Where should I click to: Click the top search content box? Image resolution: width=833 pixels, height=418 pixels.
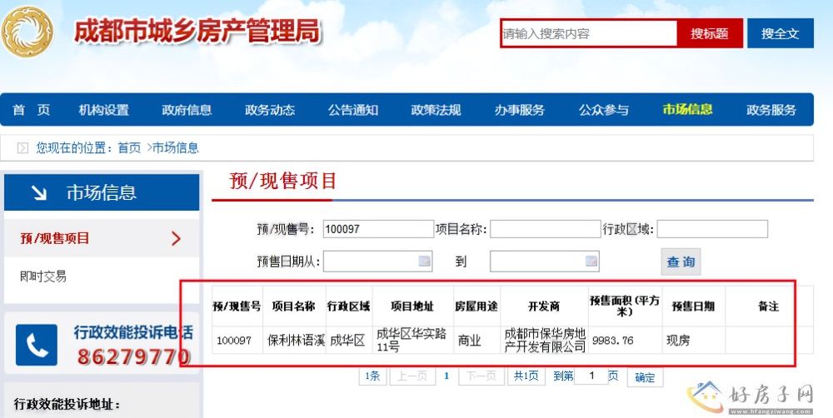tap(588, 34)
